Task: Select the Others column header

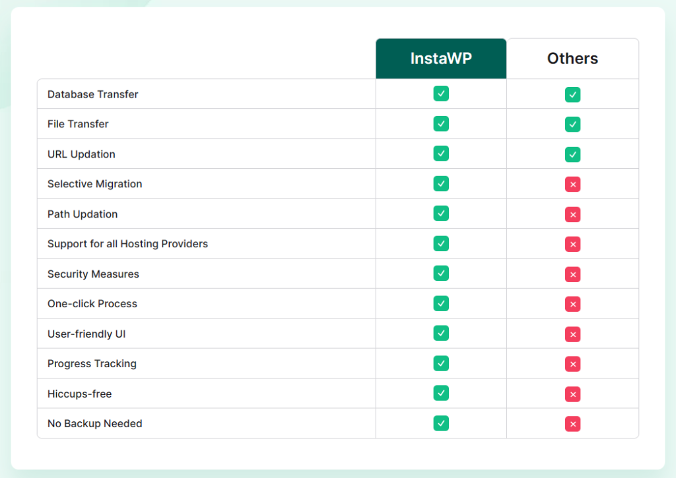Action: coord(572,59)
